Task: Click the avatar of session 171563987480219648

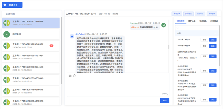Action: coord(7,91)
